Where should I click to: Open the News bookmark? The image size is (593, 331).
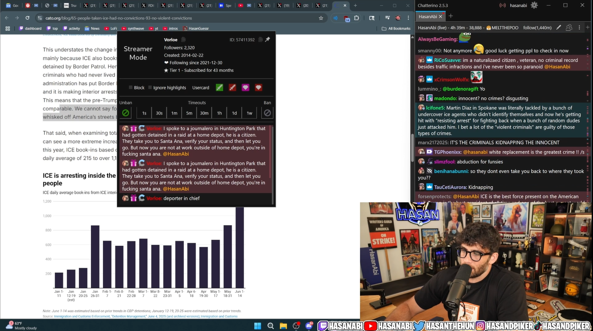tap(92, 28)
